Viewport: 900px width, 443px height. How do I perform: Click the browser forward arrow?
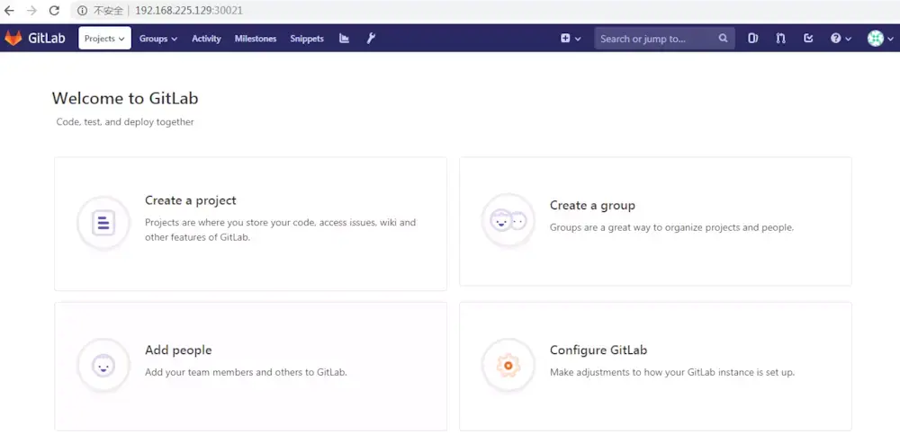[x=31, y=10]
